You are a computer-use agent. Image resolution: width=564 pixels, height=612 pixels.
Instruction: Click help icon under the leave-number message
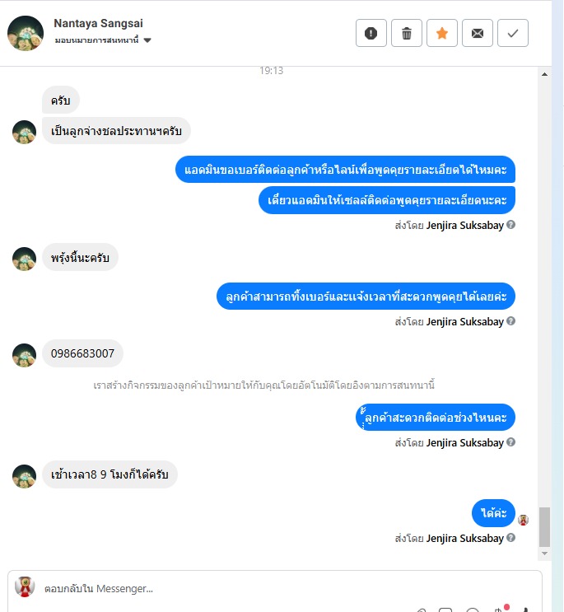coord(511,321)
